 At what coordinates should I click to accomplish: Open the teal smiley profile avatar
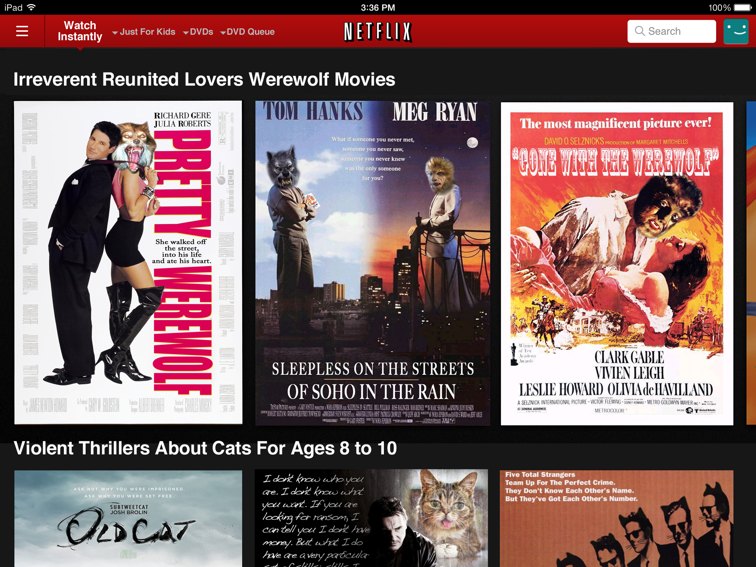736,31
